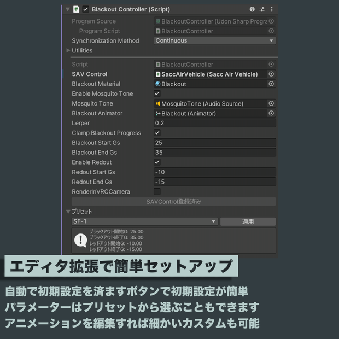339x339 pixels.
Task: Click the Lerper value field
Action: (215, 123)
